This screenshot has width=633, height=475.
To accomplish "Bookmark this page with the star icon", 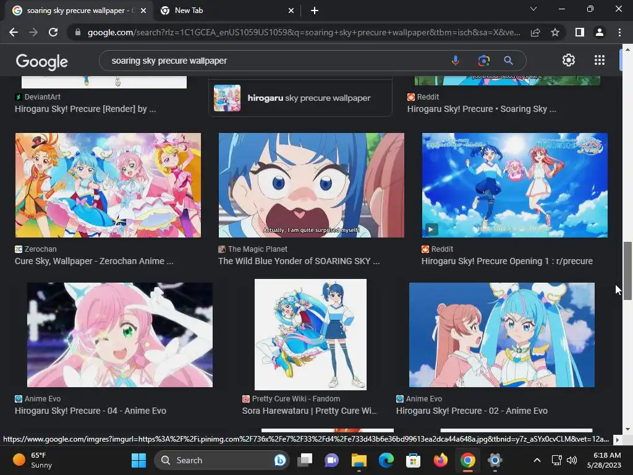I will tap(555, 32).
